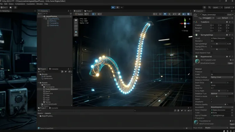Click the orientation gizmo in Scene view
235x132 pixels.
coord(185,23)
